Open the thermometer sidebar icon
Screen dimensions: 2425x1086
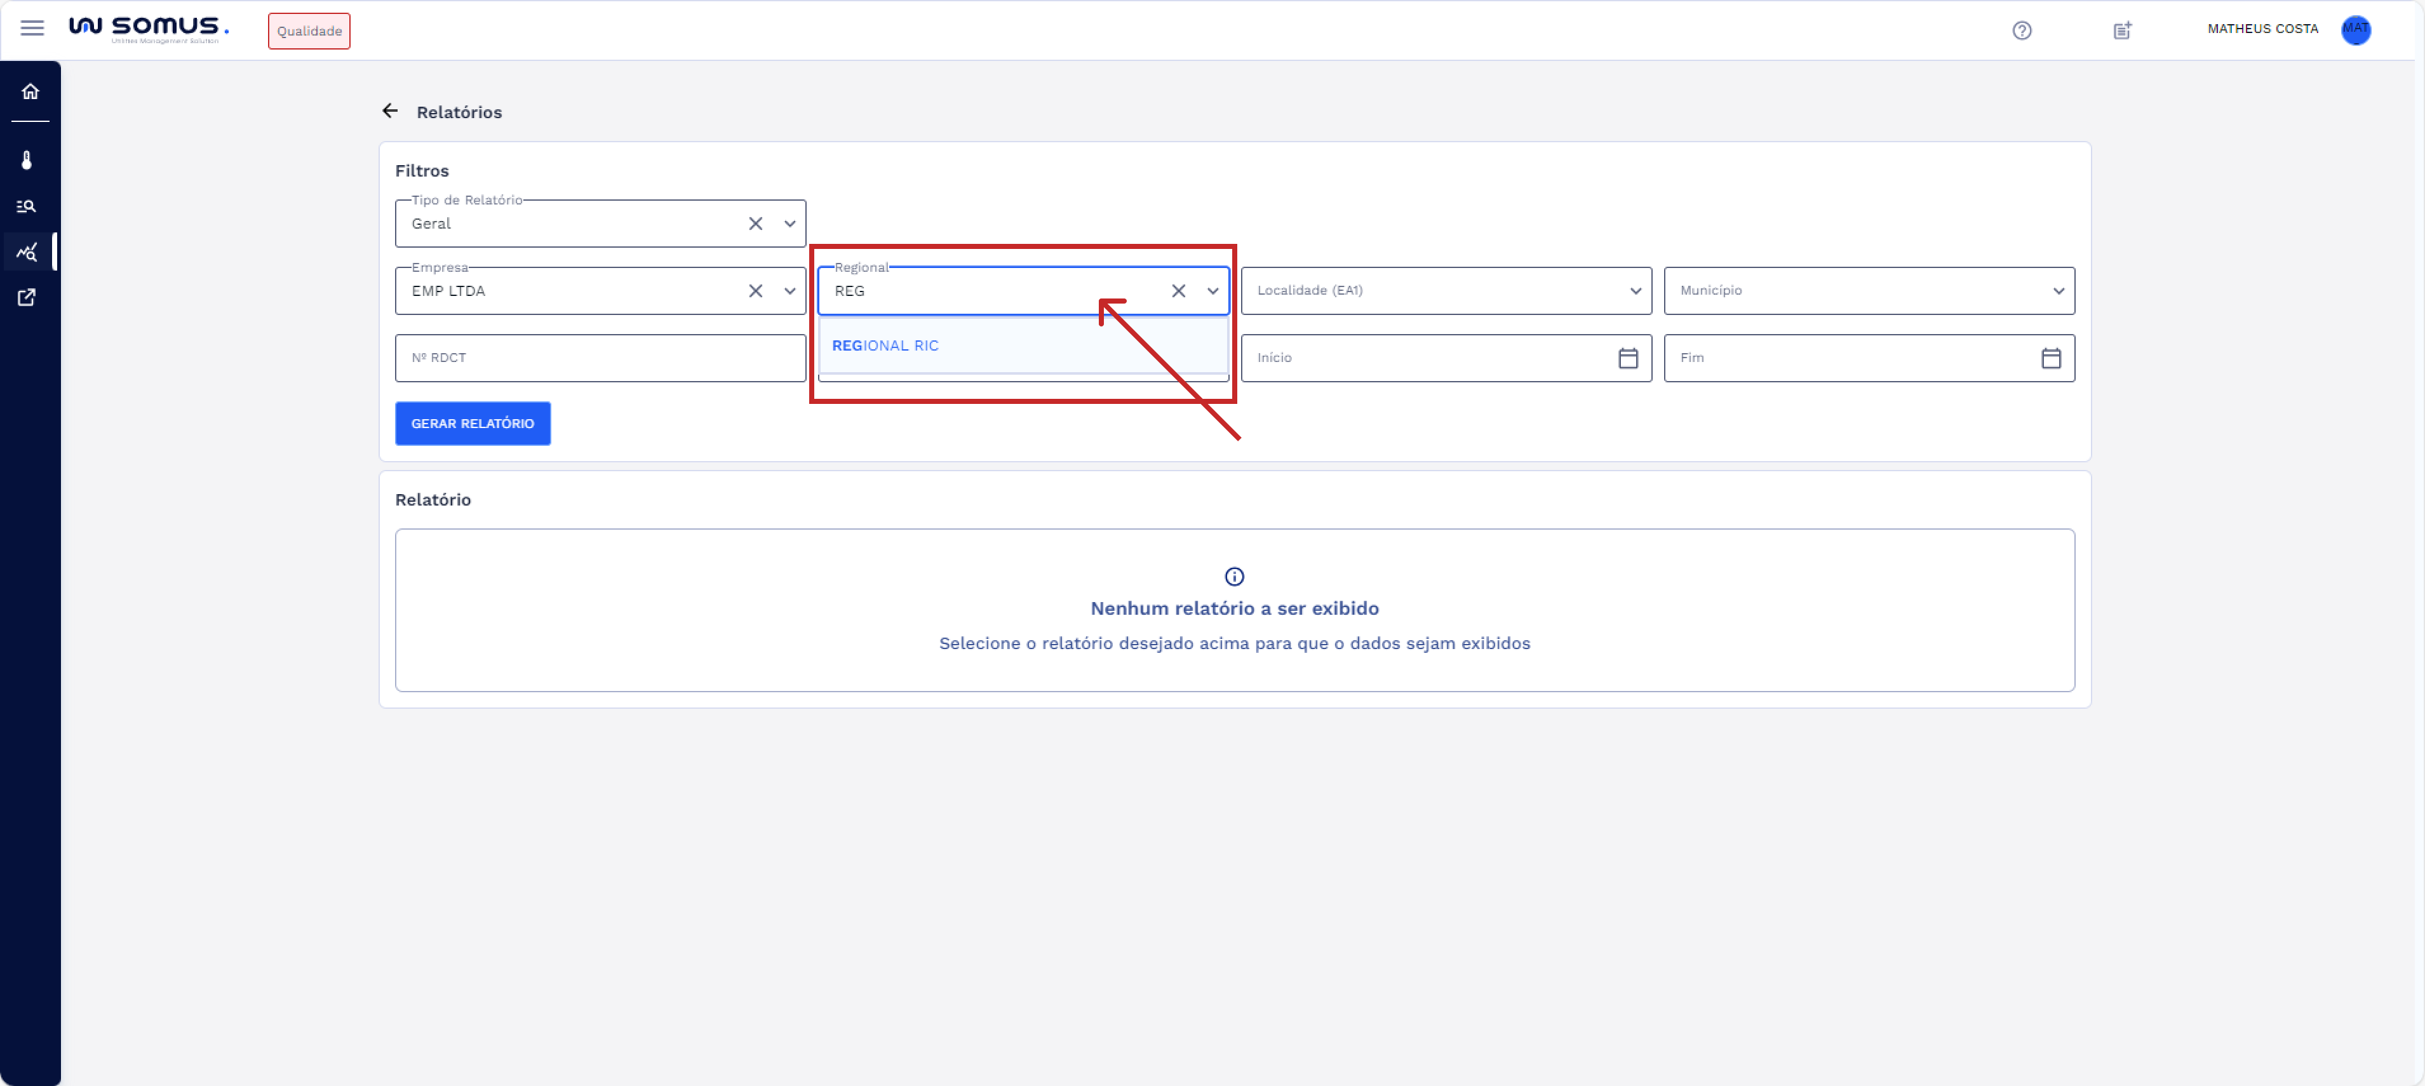pyautogui.click(x=27, y=160)
